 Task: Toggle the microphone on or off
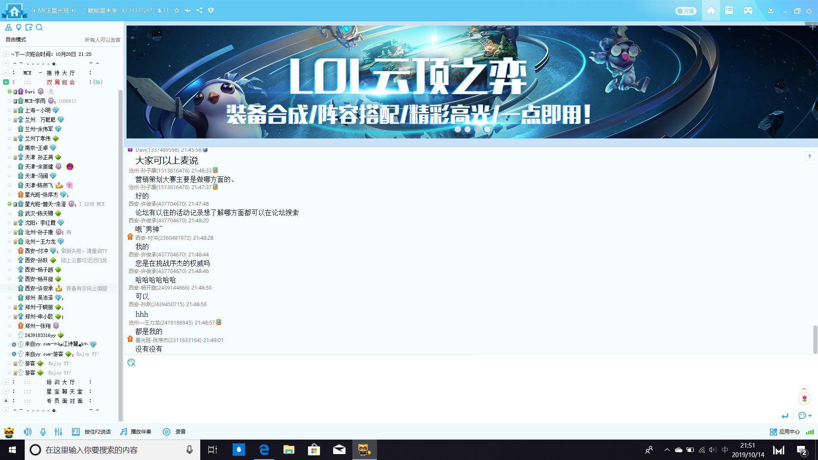pos(43,432)
